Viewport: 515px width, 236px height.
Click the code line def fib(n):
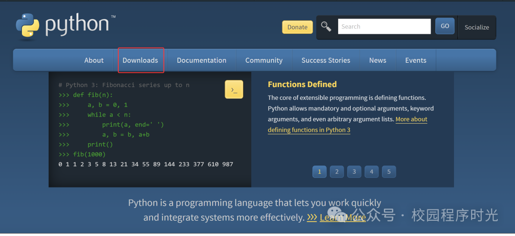[x=86, y=95]
